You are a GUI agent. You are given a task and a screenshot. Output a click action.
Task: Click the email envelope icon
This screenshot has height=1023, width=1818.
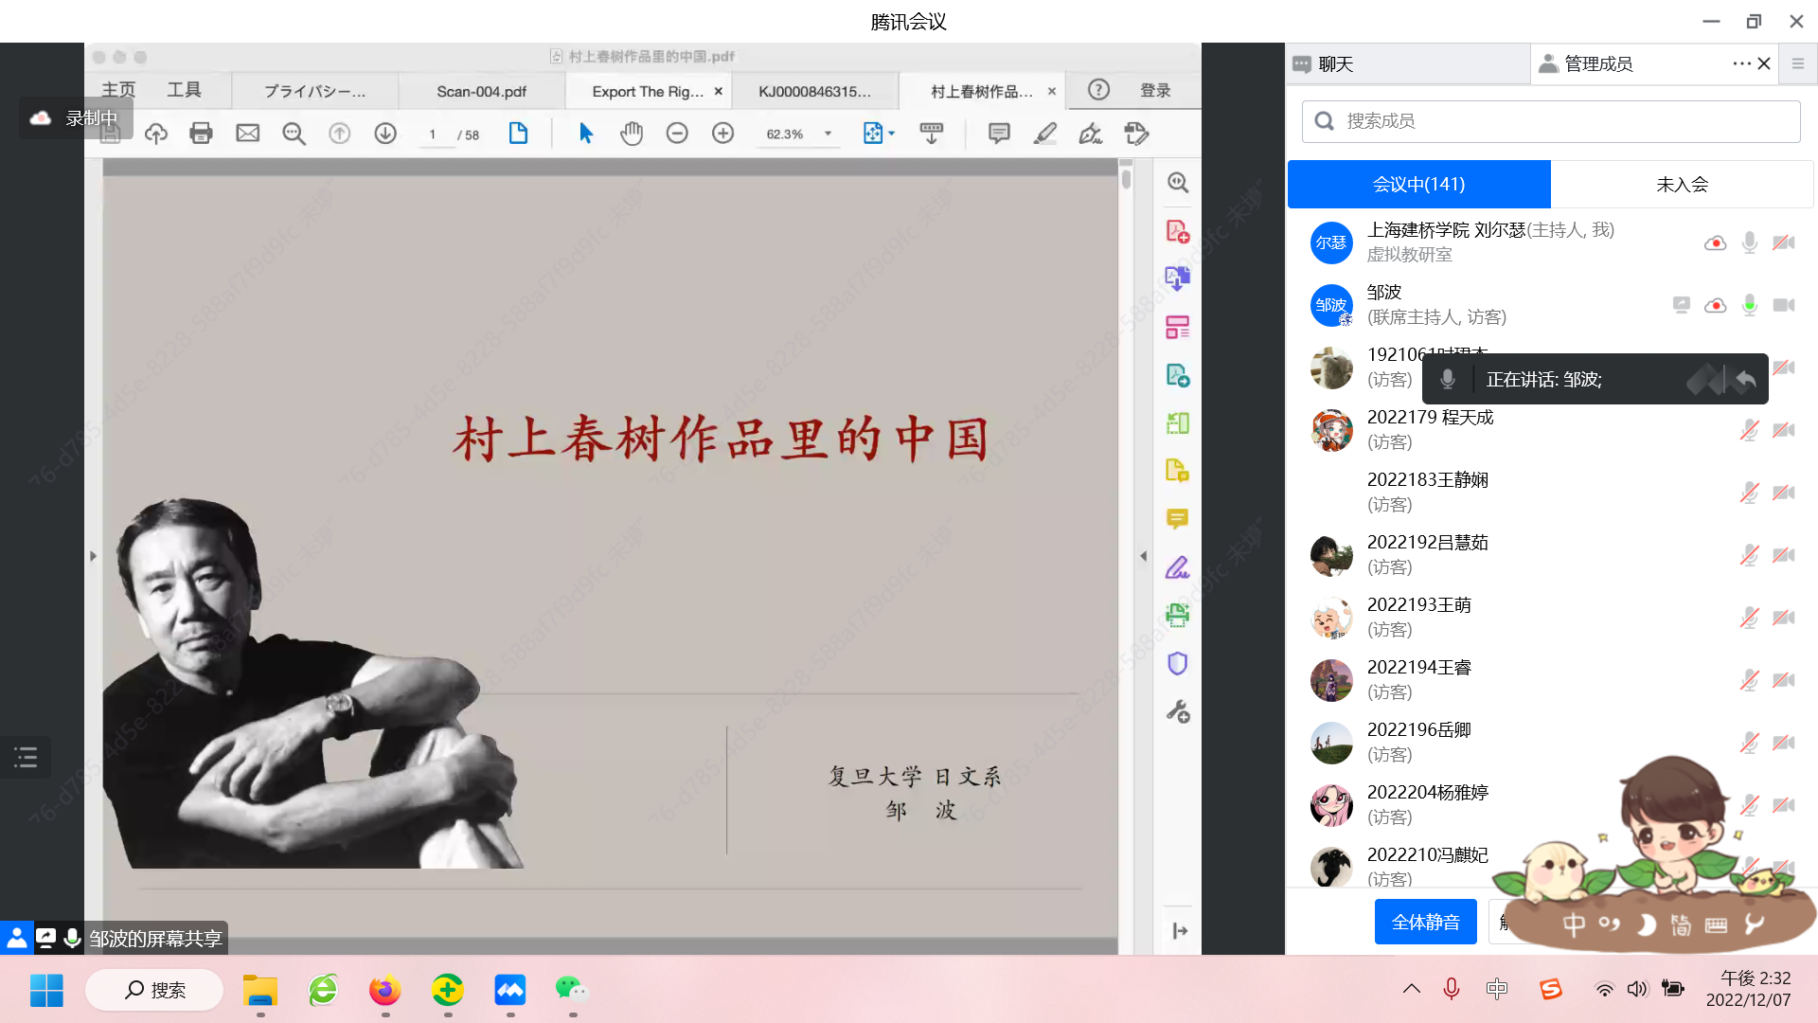(247, 134)
